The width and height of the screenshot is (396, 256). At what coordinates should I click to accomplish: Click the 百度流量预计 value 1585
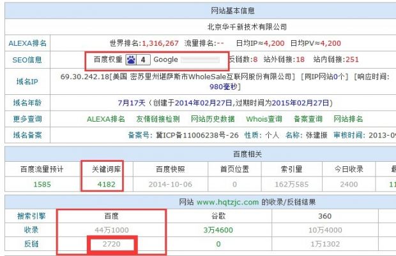pos(42,185)
